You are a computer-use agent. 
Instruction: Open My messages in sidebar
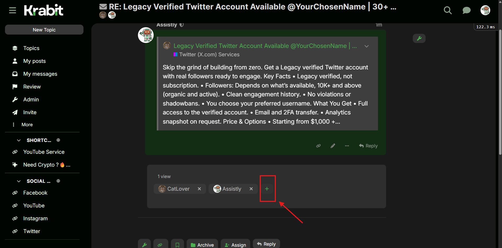[x=40, y=74]
